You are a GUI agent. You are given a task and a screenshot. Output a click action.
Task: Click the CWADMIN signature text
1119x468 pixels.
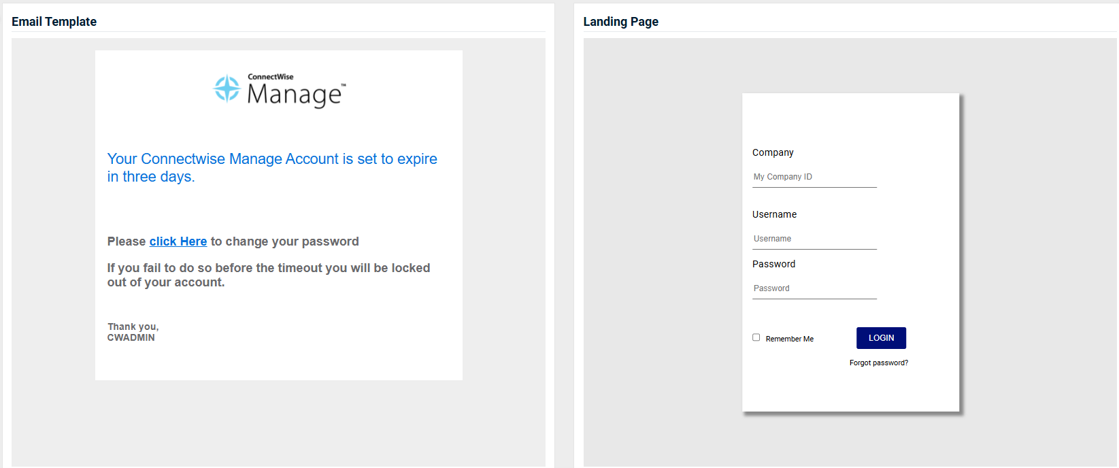coord(131,337)
